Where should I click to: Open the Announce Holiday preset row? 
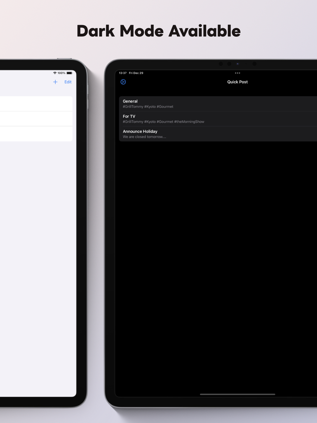[218, 134]
